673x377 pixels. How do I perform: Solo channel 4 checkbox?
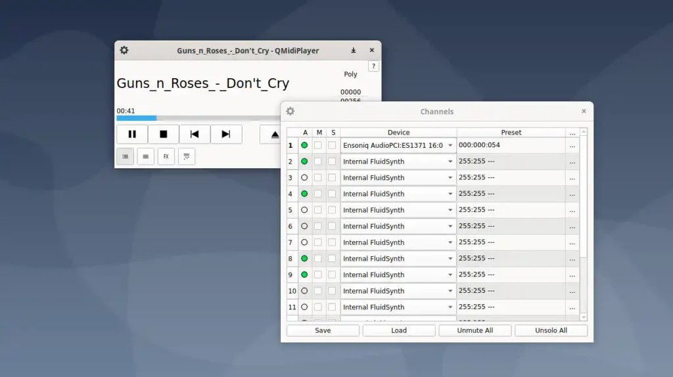332,194
